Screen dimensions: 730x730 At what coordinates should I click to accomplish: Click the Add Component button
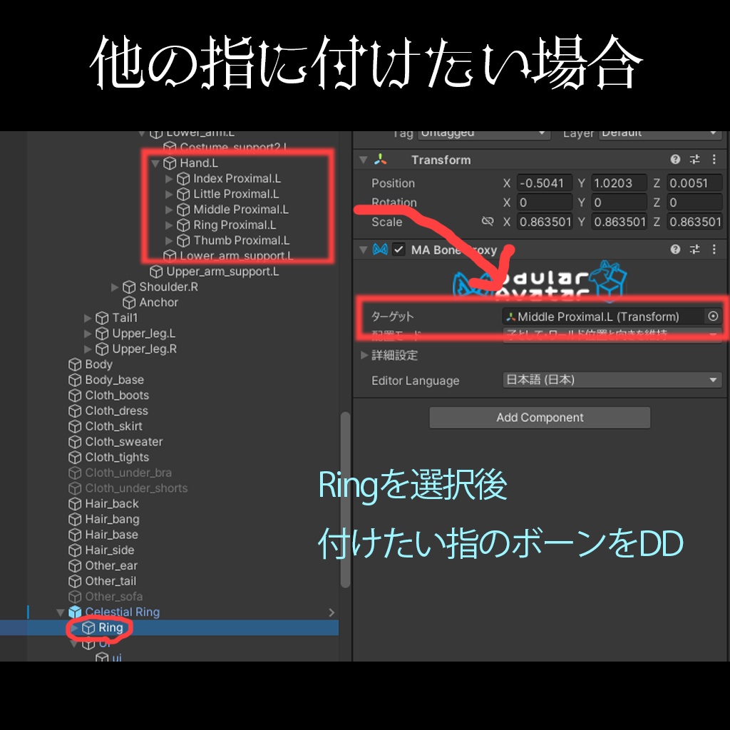[x=540, y=418]
